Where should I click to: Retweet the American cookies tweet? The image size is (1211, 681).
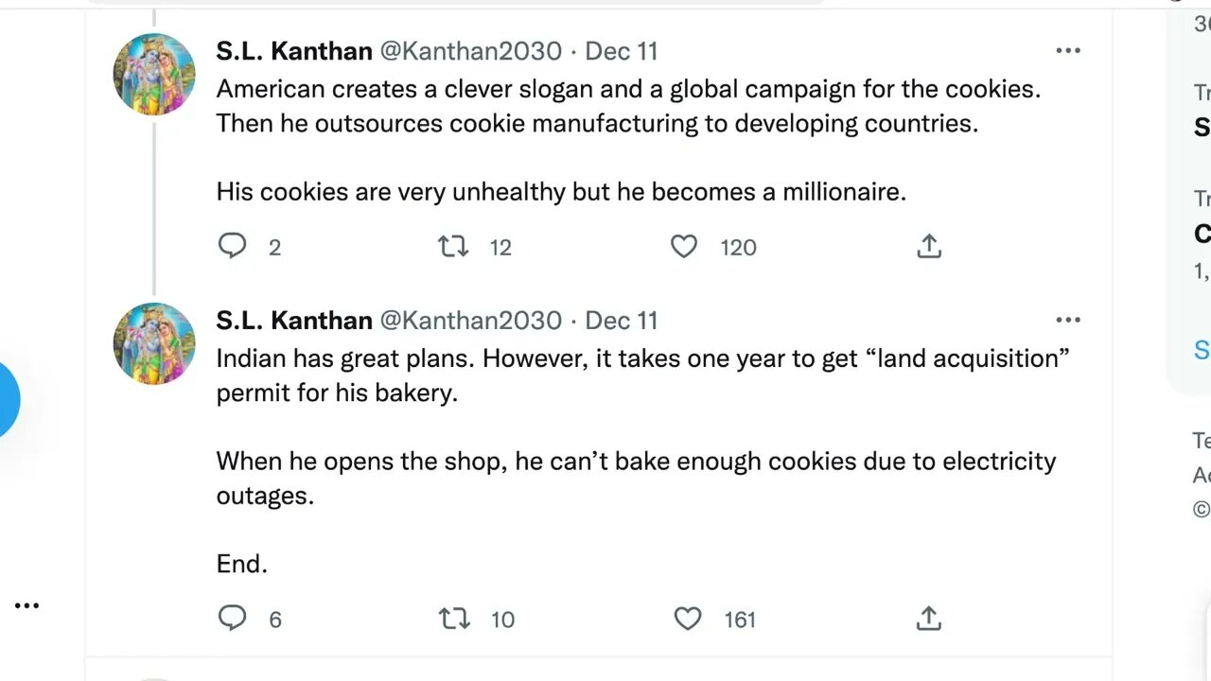453,247
